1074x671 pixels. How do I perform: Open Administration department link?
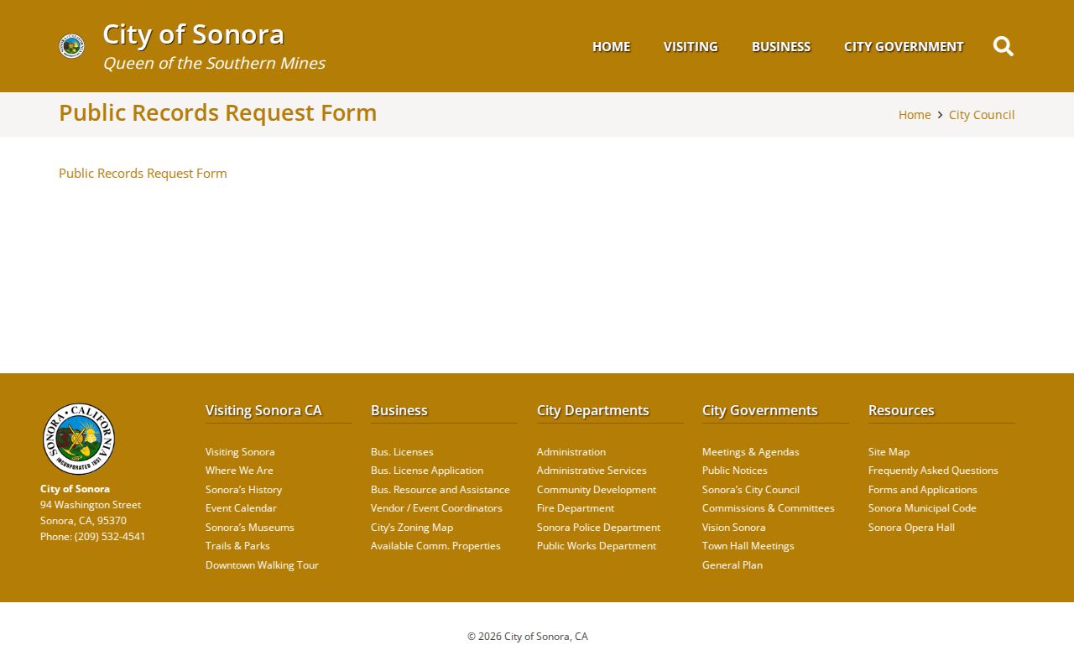click(571, 452)
